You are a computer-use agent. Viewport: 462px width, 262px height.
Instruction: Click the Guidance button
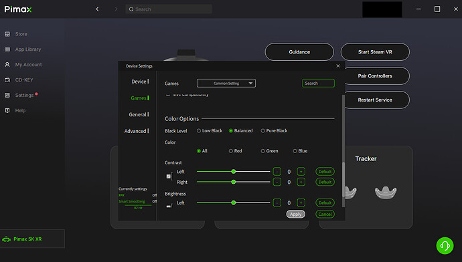coord(299,52)
